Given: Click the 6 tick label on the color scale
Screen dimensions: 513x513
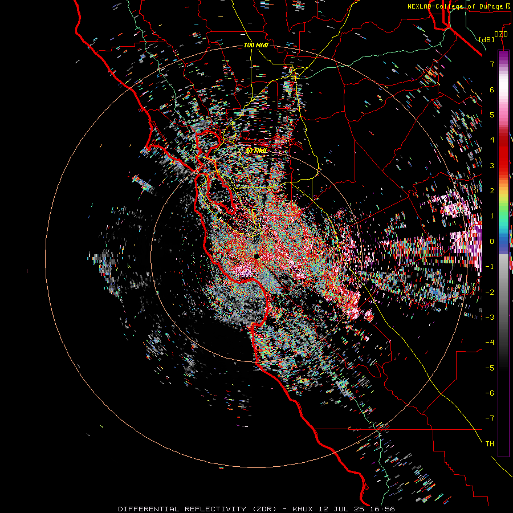Looking at the screenshot, I should (x=492, y=89).
